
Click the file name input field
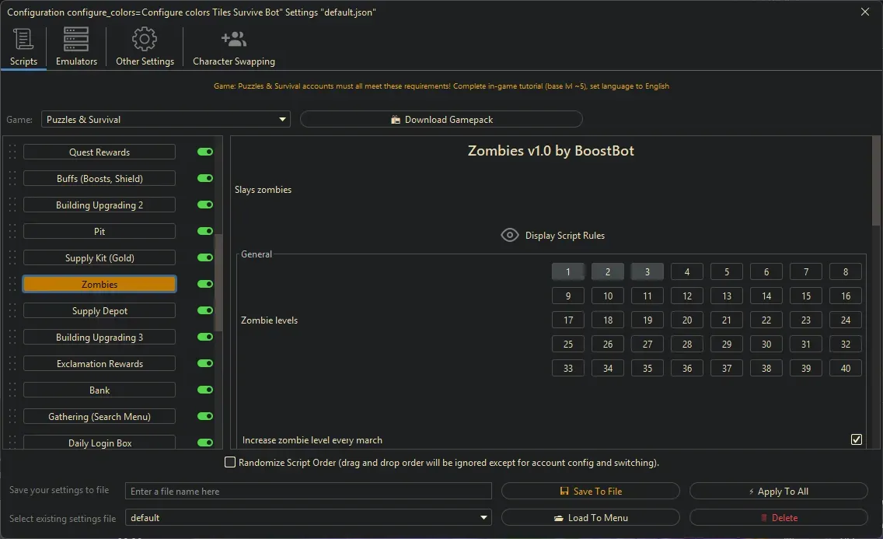click(x=309, y=492)
